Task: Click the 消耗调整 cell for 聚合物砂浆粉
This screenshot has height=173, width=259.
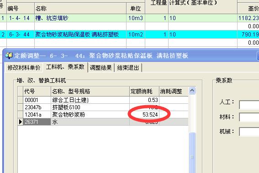Action: point(174,115)
